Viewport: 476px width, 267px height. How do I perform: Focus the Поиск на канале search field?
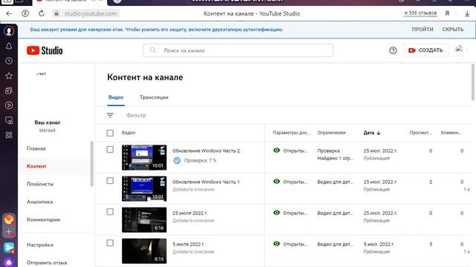pyautogui.click(x=238, y=50)
